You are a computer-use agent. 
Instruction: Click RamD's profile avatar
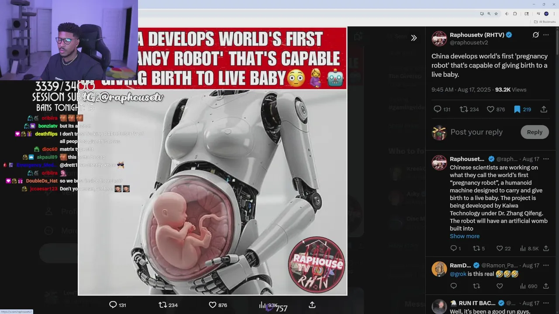tap(439, 269)
